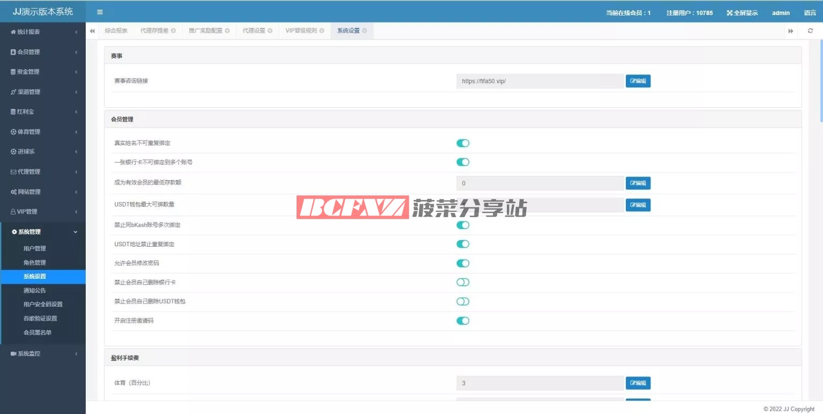
Task: Close the VIP晋级规则 tab
Action: coord(322,31)
